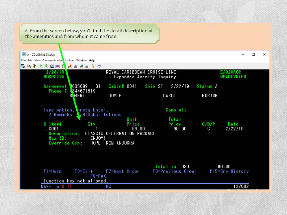287x215 pixels.
Task: Click the Paste toolbar icon
Action: [x=35, y=66]
